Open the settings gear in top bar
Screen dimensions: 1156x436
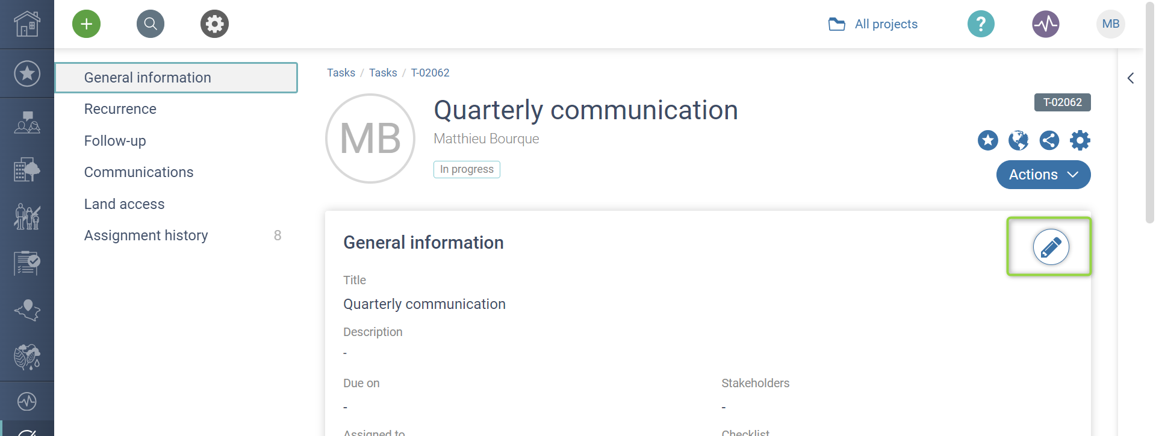coord(214,24)
